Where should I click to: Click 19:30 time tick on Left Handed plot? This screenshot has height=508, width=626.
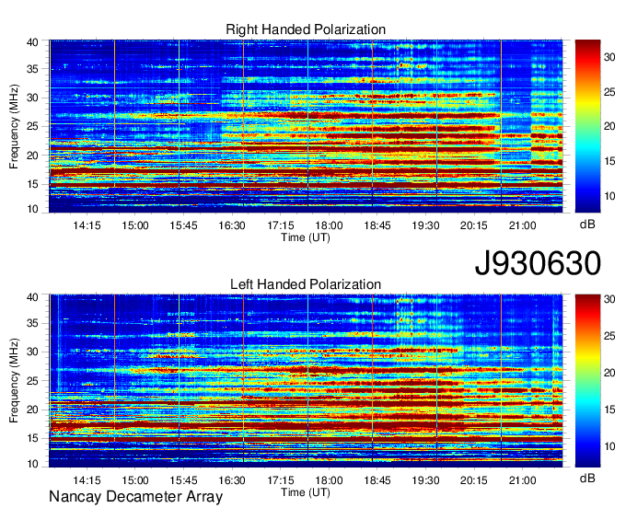click(x=425, y=480)
